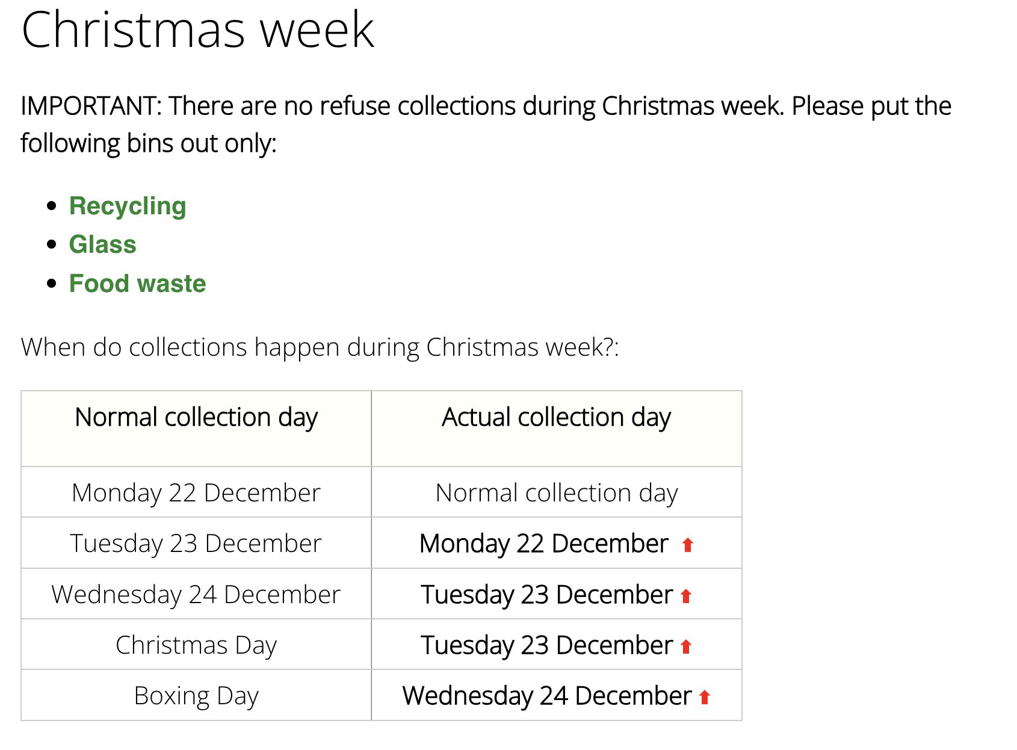Click the Christmas Day cell
This screenshot has width=1017, height=750.
196,645
